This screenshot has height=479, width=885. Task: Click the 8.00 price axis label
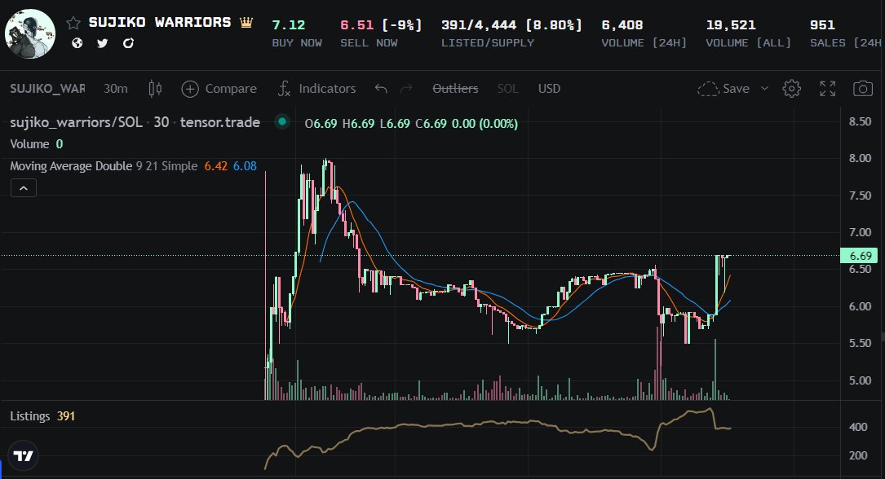coord(861,158)
